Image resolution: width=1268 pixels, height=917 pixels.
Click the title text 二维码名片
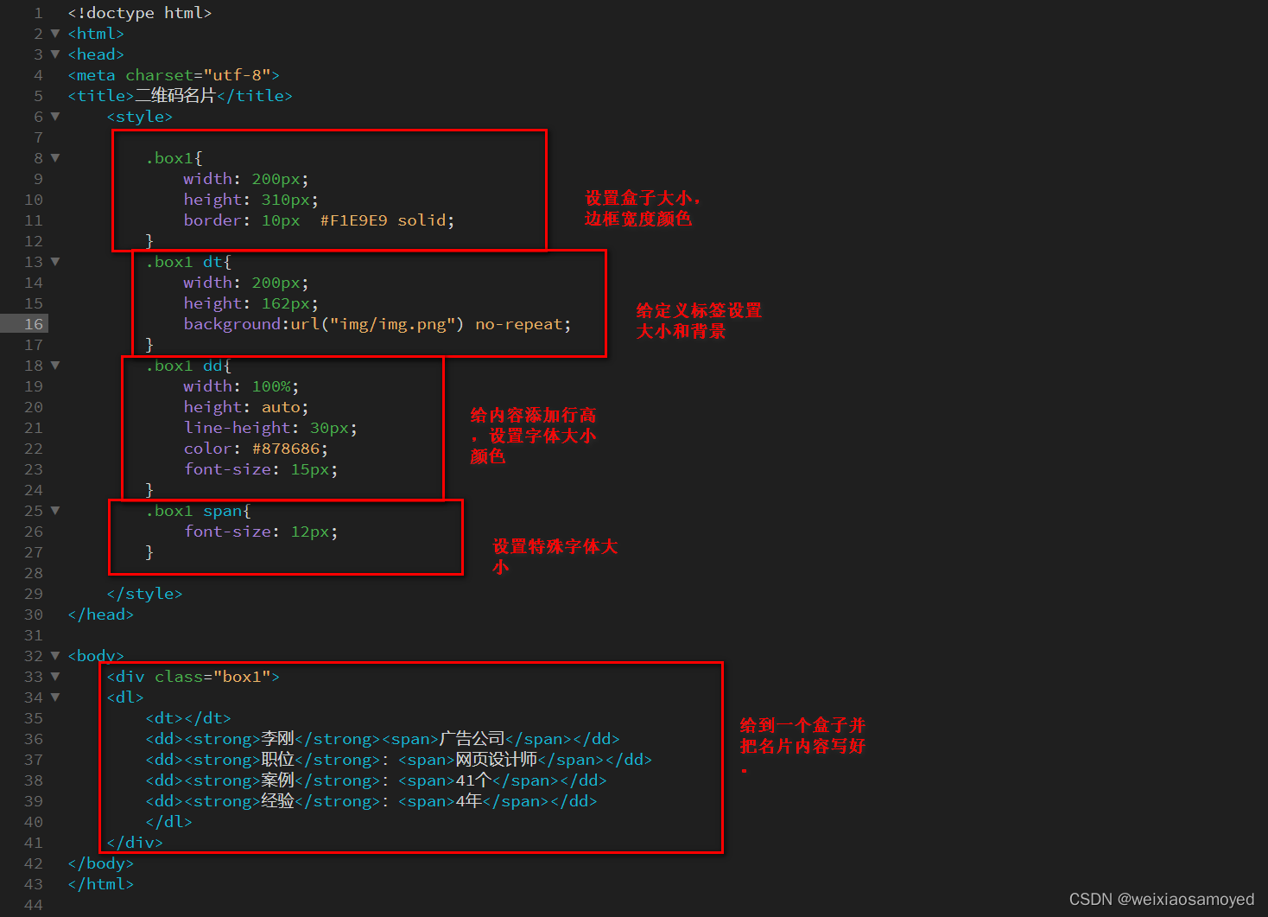(175, 95)
